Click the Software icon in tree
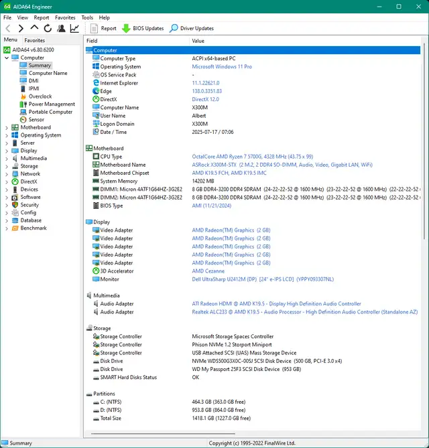Viewport: 429px width, 448px height. tap(15, 197)
